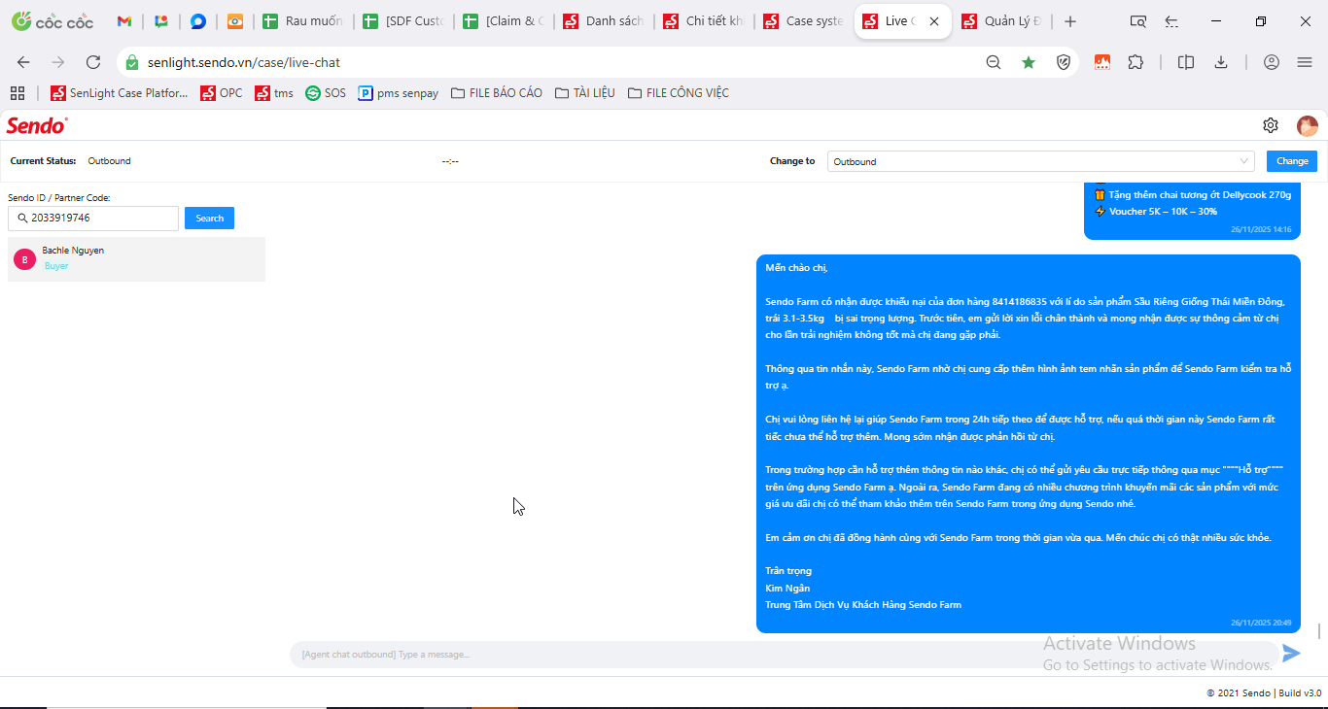Image resolution: width=1328 pixels, height=709 pixels.
Task: View site security lock info
Action: point(132,62)
